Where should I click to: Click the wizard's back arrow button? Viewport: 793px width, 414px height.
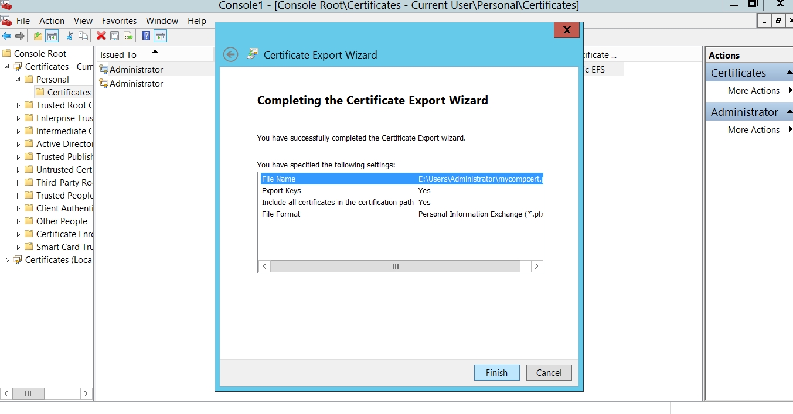pyautogui.click(x=231, y=54)
